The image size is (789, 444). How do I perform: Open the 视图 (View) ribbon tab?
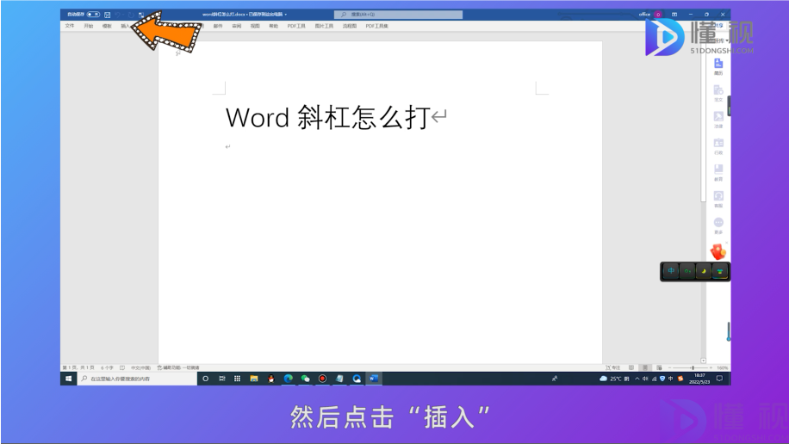click(255, 26)
